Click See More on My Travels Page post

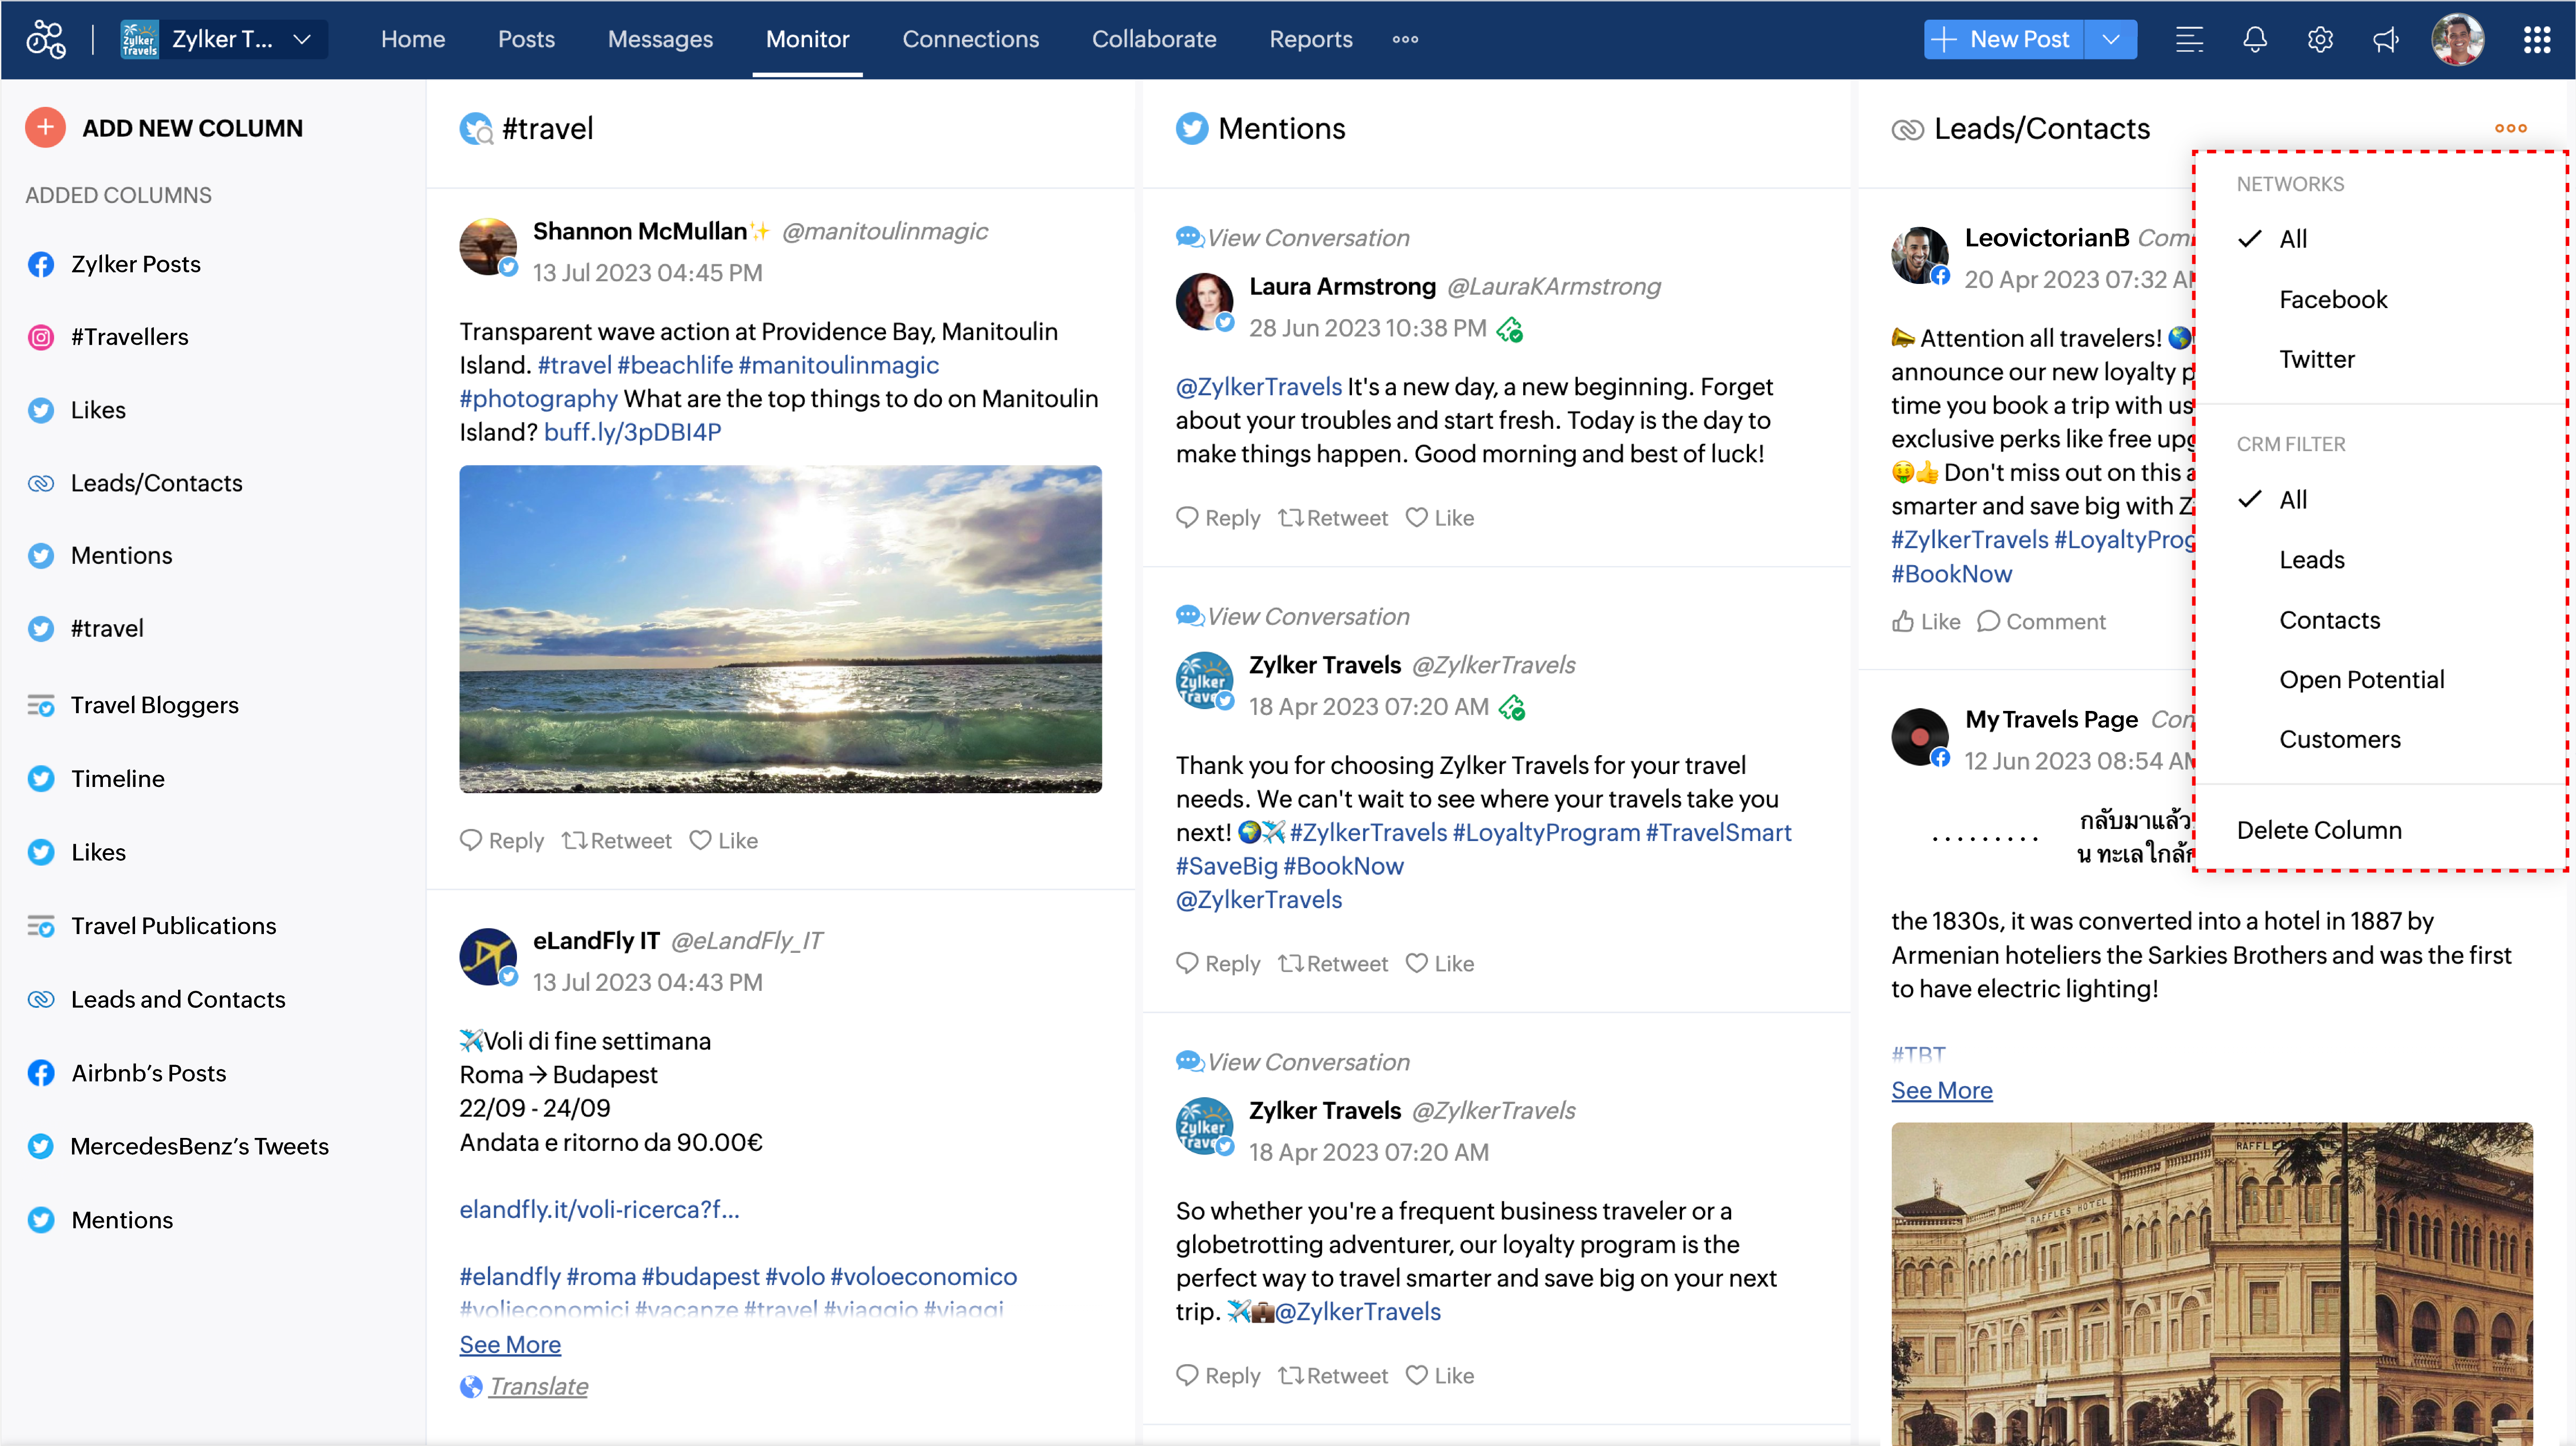point(1941,1090)
